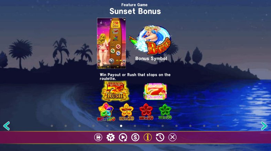Viewport: 271px width, 151px height.
Task: Click the autoplay icon in bottom bar
Action: [x=123, y=137]
